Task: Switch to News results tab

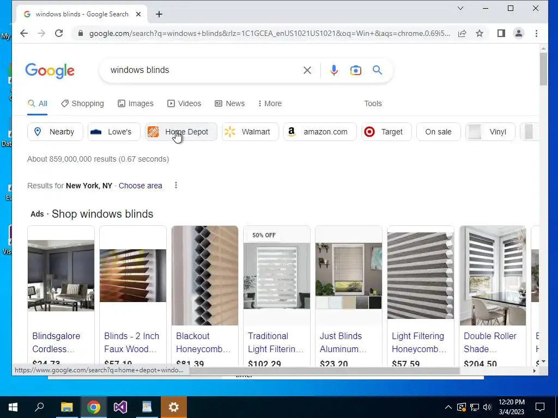Action: pos(230,103)
